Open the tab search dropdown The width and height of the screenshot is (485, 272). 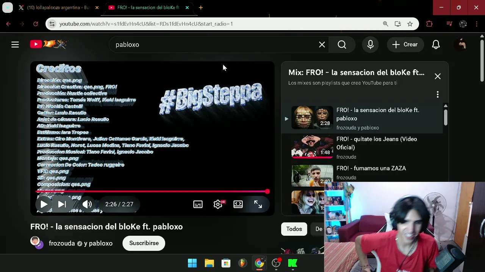coord(8,8)
